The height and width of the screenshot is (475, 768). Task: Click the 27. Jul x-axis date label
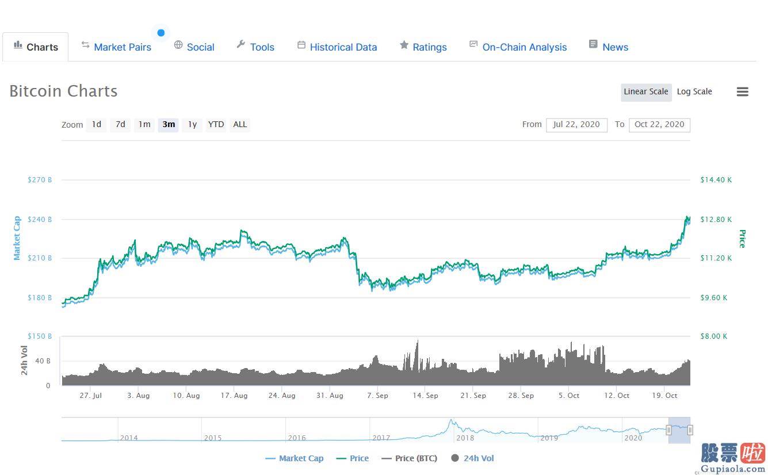[x=91, y=396]
